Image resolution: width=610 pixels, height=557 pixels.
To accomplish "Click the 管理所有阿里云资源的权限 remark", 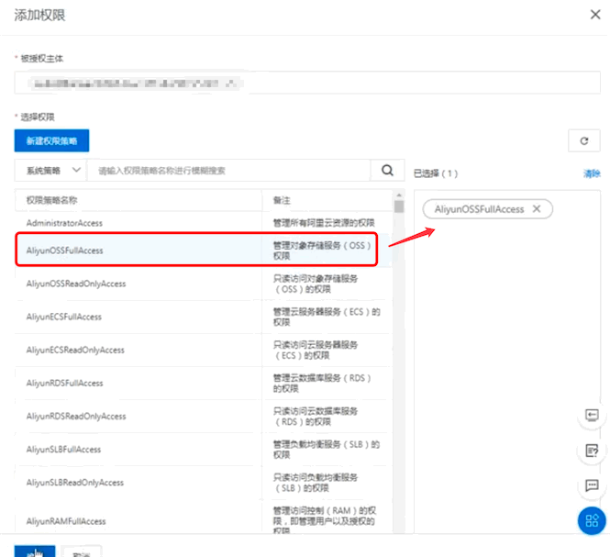I will [324, 223].
